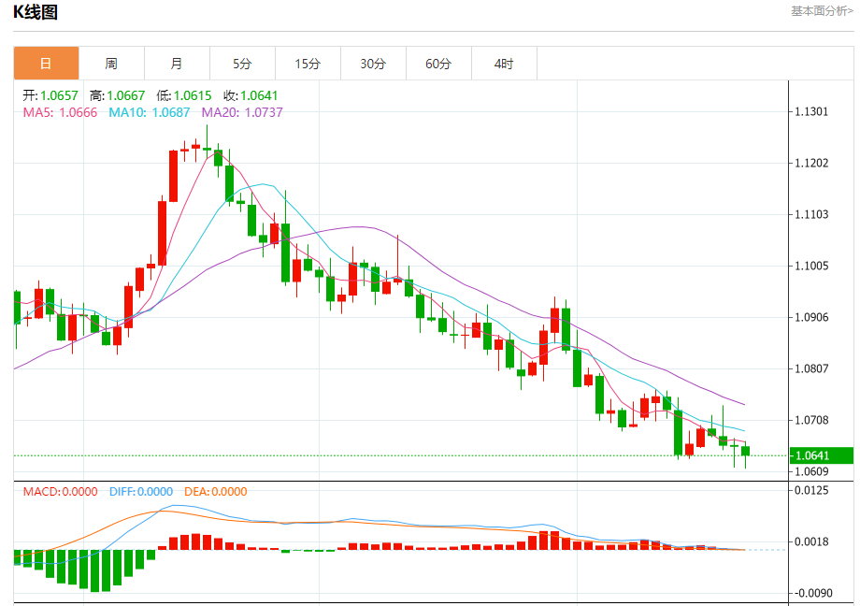Click the MA5: 1.0666 label
Viewport: 860px width, 606px height.
click(x=60, y=112)
